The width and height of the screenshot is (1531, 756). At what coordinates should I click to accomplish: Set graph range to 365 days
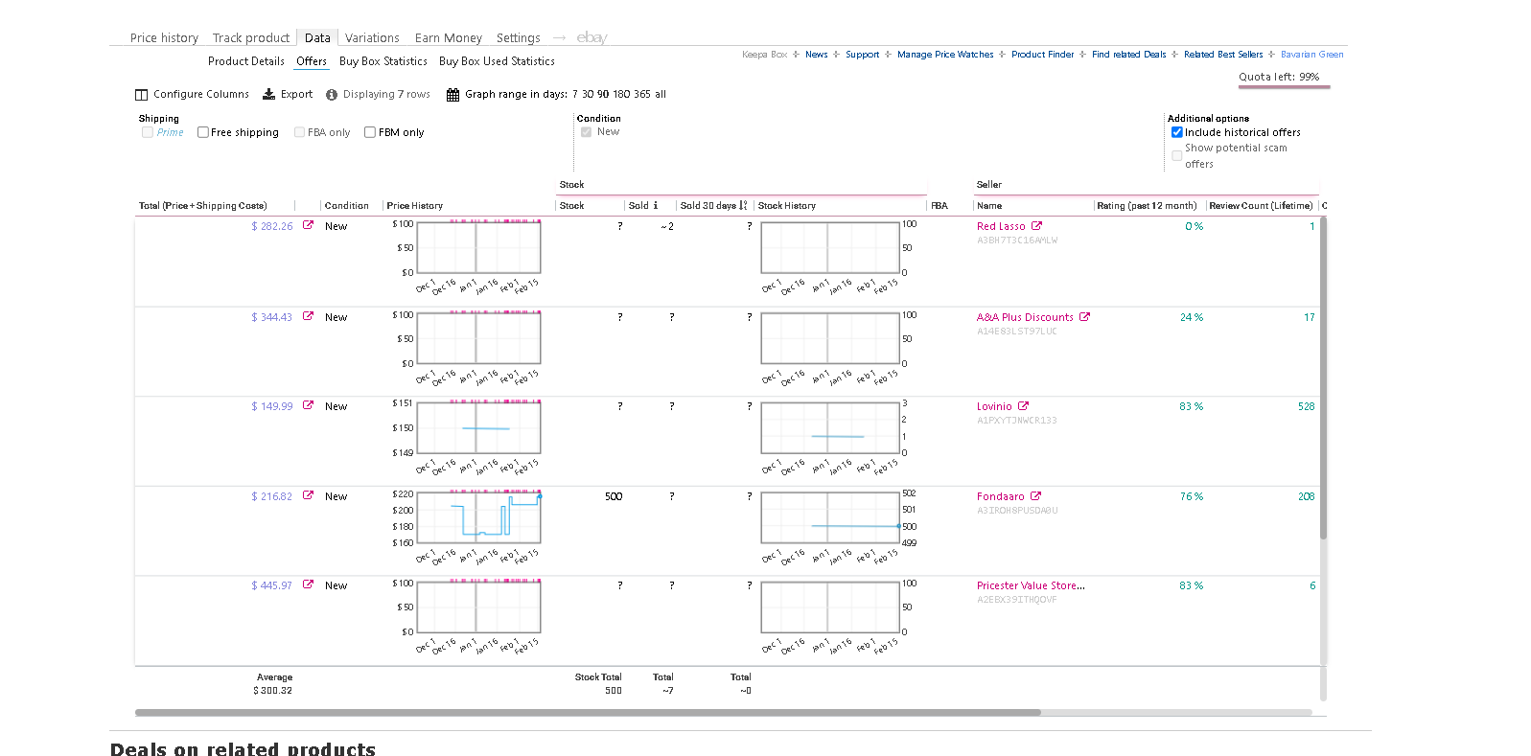coord(642,94)
